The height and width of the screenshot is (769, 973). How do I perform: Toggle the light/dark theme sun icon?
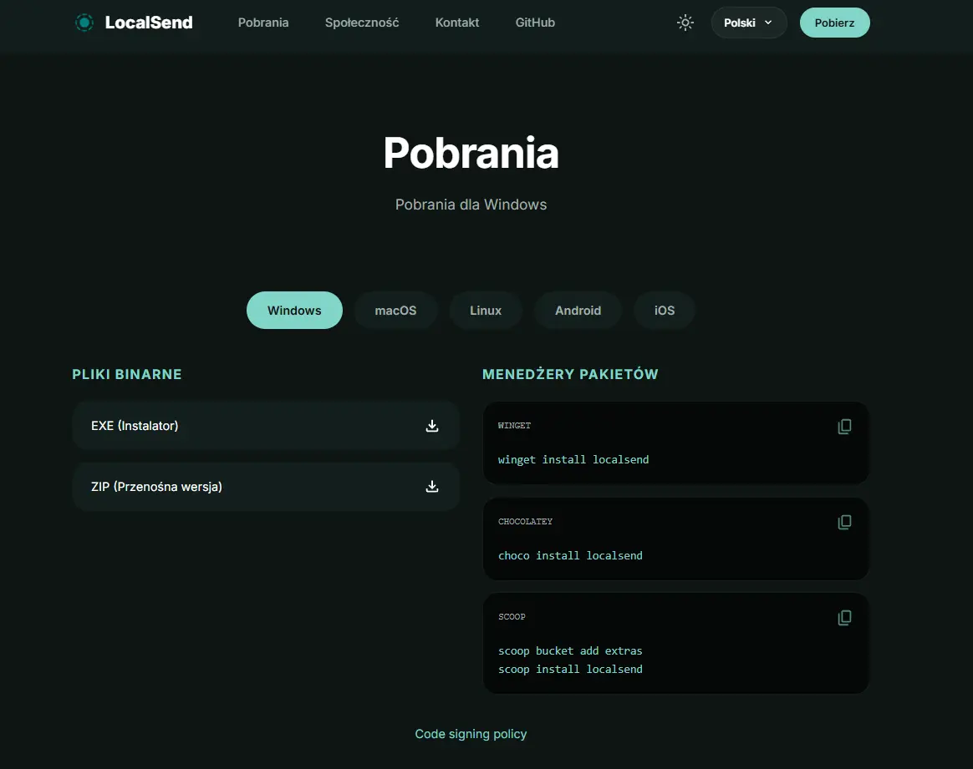[x=685, y=23]
